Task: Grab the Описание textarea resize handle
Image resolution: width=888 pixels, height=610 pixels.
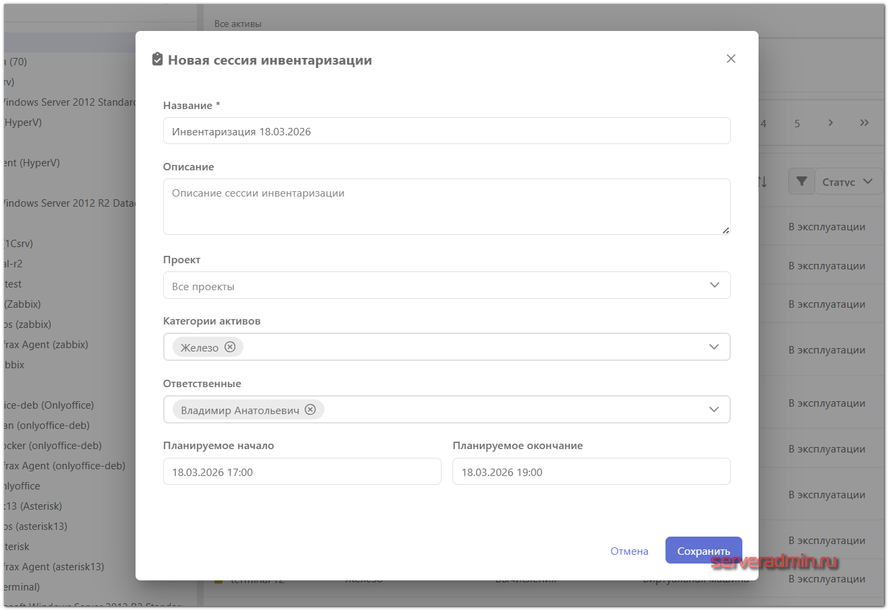Action: tap(726, 230)
